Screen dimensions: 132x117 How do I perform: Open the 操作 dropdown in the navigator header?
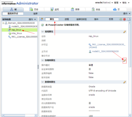point(32,19)
